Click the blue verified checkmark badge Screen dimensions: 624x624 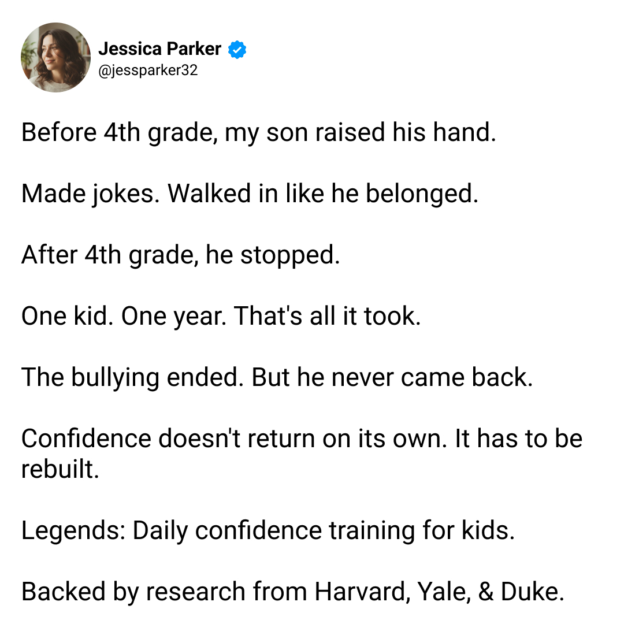pos(237,49)
